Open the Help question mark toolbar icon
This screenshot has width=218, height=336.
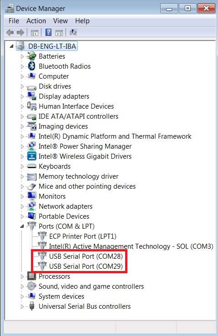(x=49, y=33)
